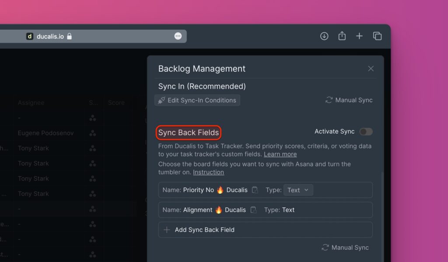Select Eugene Podosenov assignee cell

45,133
